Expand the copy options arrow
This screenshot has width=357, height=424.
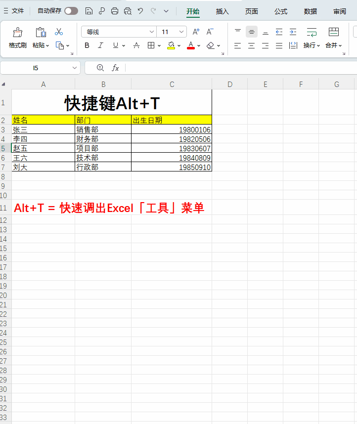click(68, 45)
